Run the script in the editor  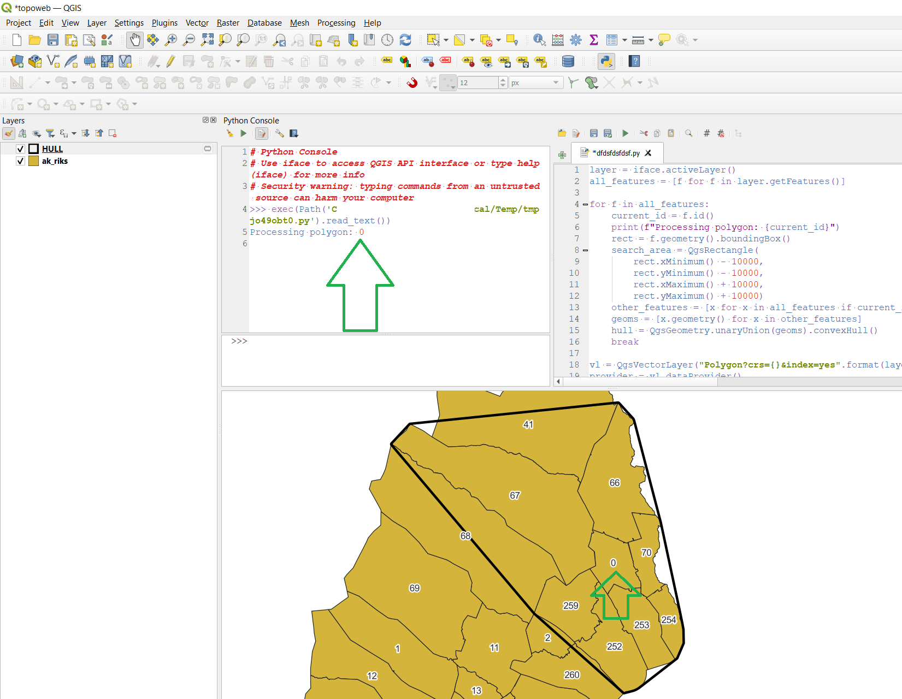[x=626, y=133]
